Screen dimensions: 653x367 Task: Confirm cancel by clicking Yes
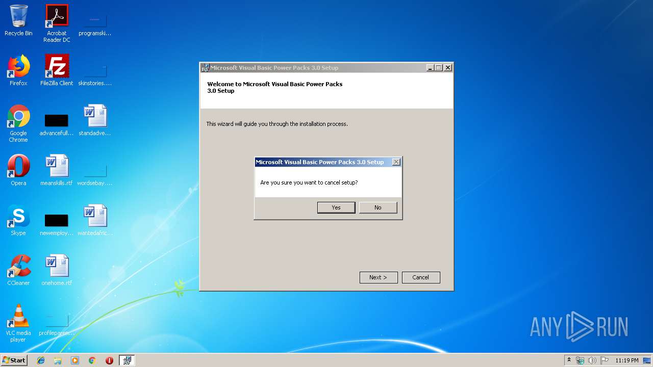click(x=336, y=207)
